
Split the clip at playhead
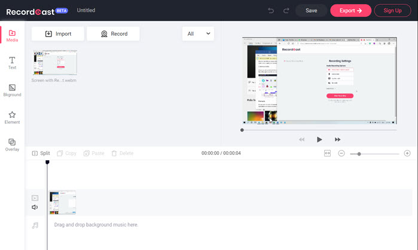coord(41,153)
